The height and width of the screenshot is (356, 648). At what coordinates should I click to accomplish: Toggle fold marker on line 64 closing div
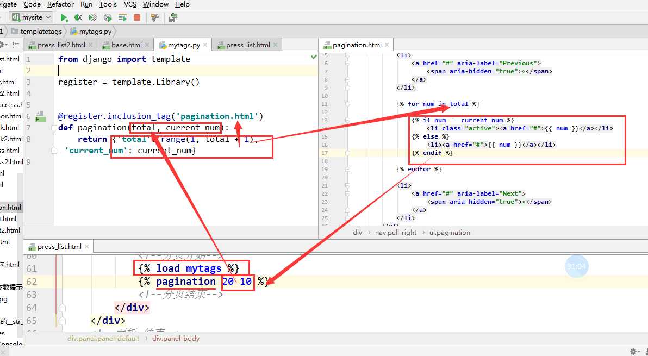point(62,308)
